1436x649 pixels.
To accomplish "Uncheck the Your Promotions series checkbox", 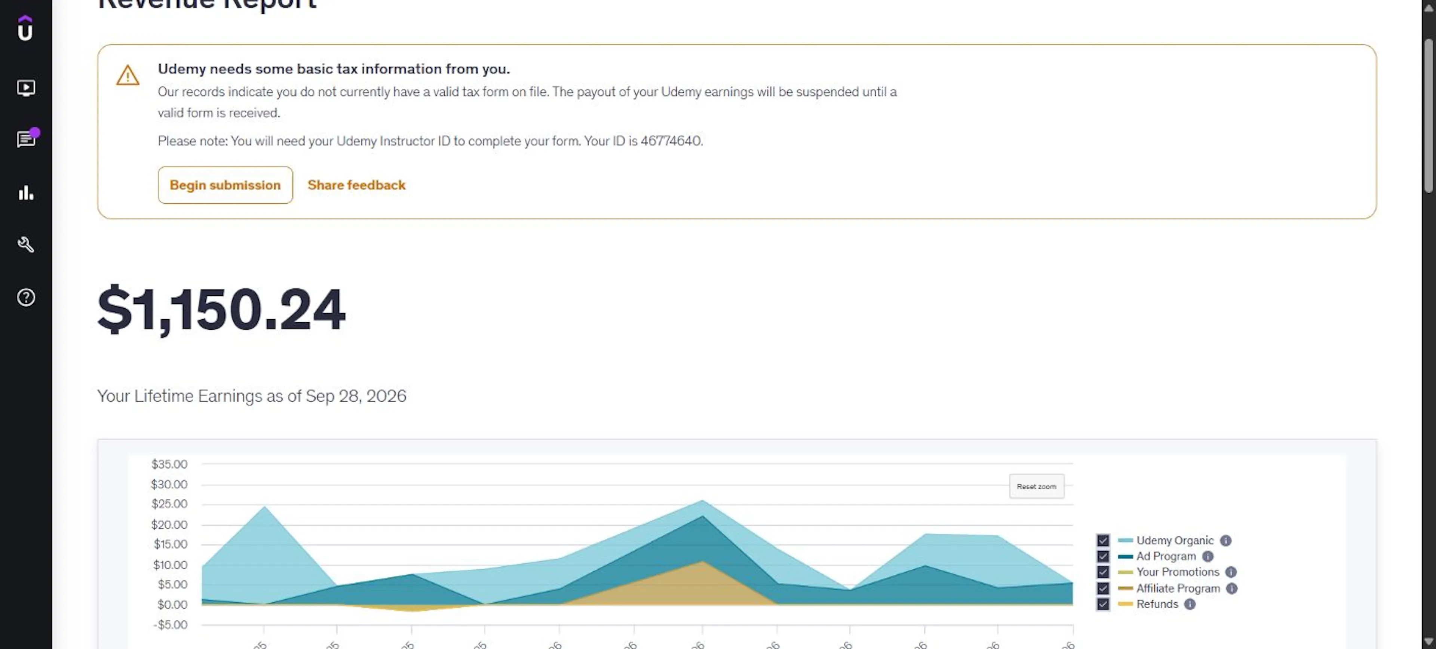I will coord(1103,572).
